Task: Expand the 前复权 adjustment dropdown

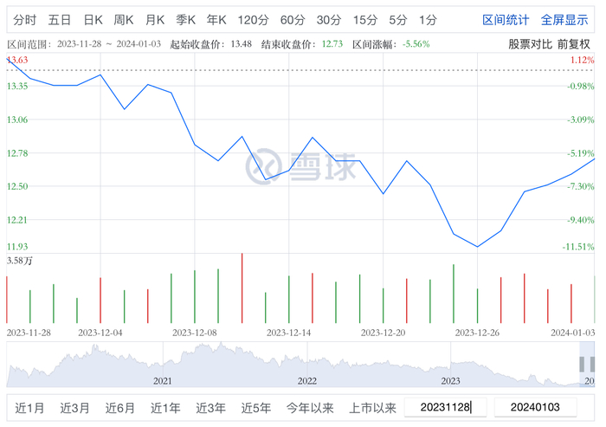Action: coord(573,43)
